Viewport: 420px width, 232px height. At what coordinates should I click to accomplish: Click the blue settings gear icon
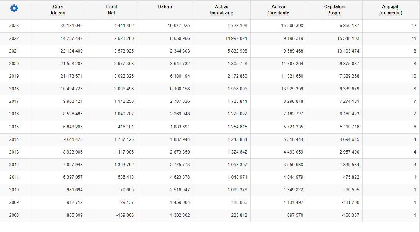(14, 9)
